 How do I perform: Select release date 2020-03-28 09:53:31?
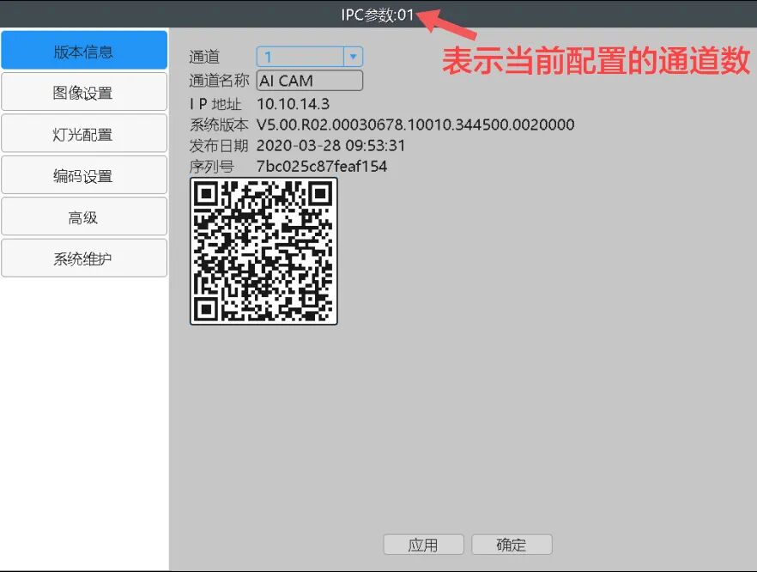point(330,145)
